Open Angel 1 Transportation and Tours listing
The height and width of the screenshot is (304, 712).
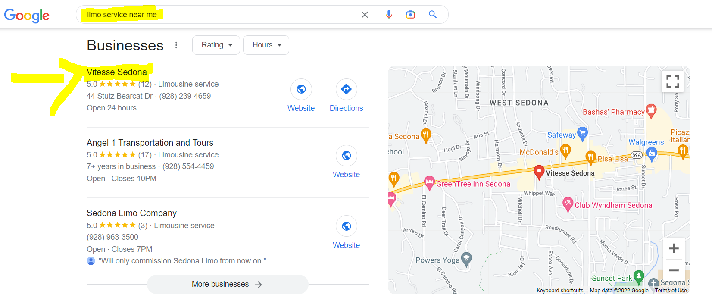point(150,143)
